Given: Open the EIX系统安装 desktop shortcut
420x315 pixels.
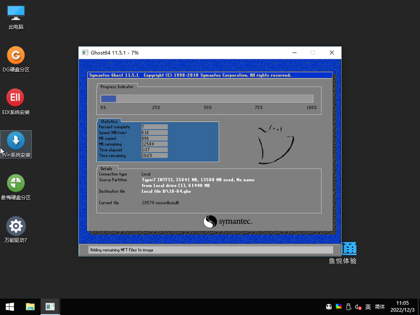Looking at the screenshot, I should coord(16,102).
